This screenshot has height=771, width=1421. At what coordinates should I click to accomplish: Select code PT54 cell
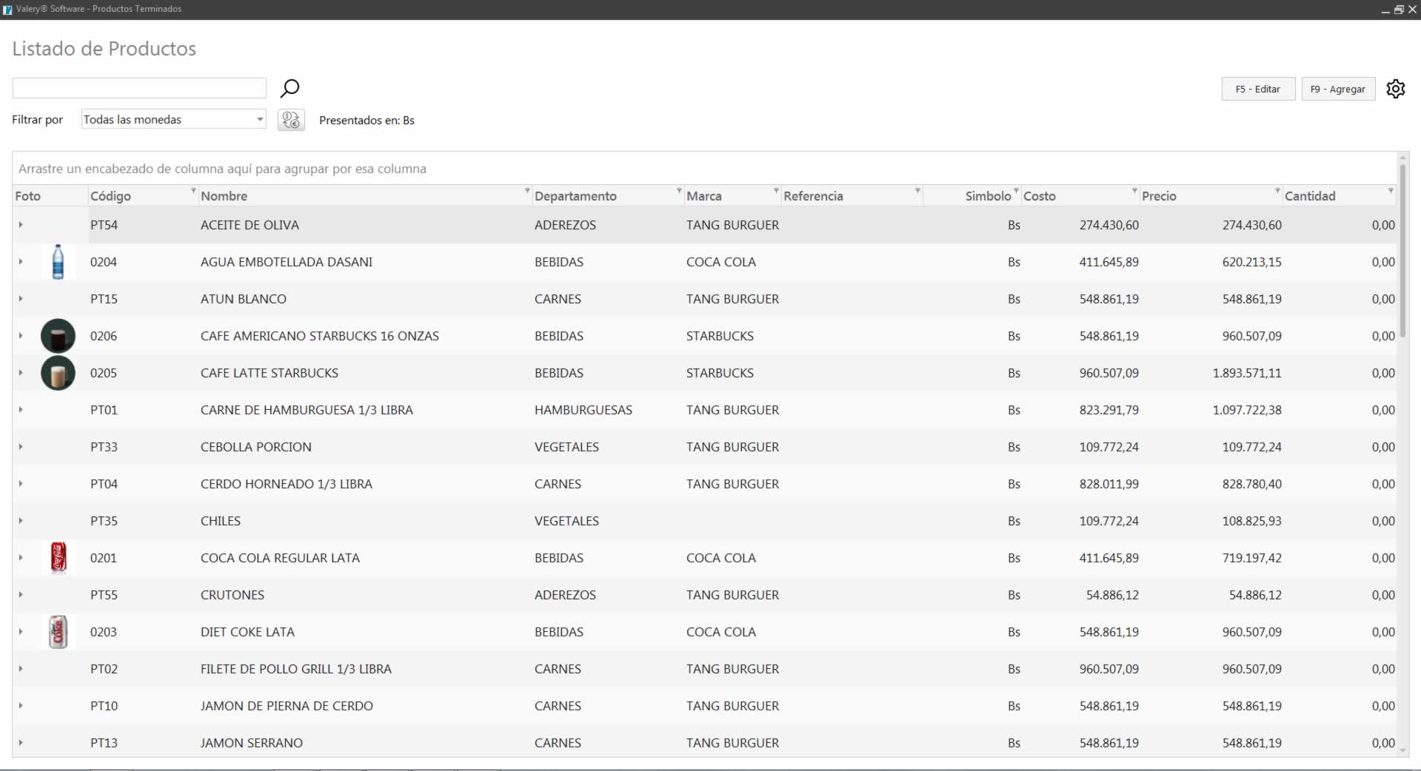pyautogui.click(x=104, y=225)
